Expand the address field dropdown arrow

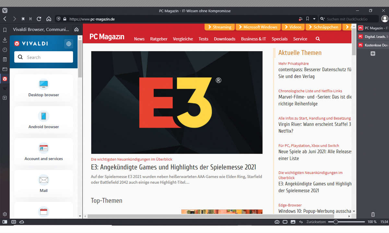[314, 19]
